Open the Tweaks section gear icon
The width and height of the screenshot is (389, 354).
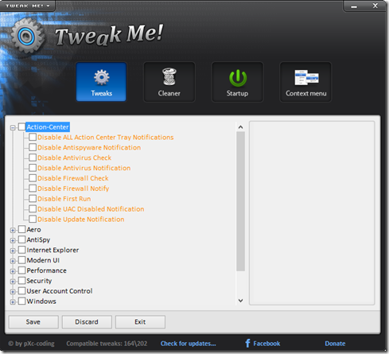pyautogui.click(x=101, y=77)
